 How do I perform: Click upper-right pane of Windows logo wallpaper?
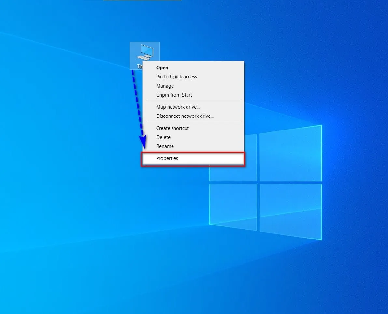click(290, 153)
